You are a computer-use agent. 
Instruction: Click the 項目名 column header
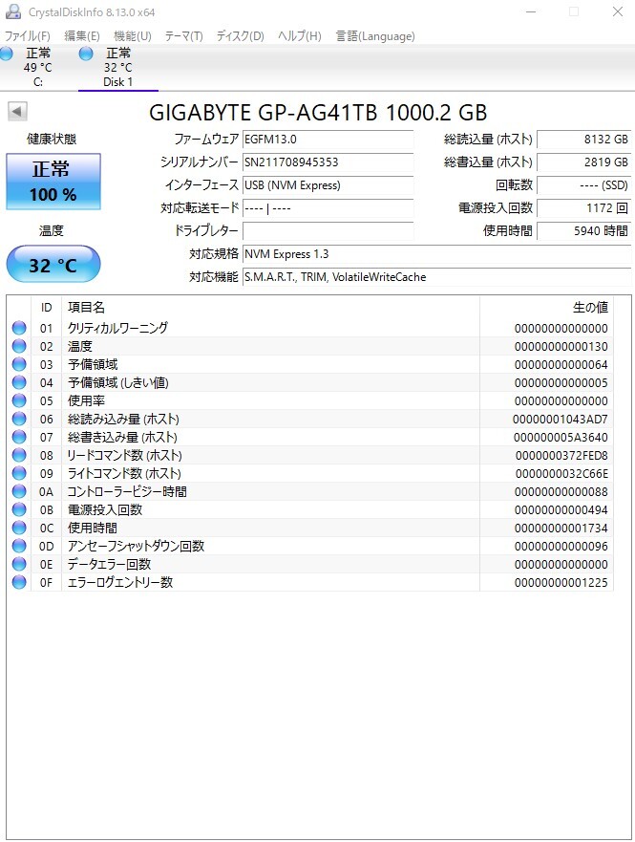pyautogui.click(x=271, y=307)
